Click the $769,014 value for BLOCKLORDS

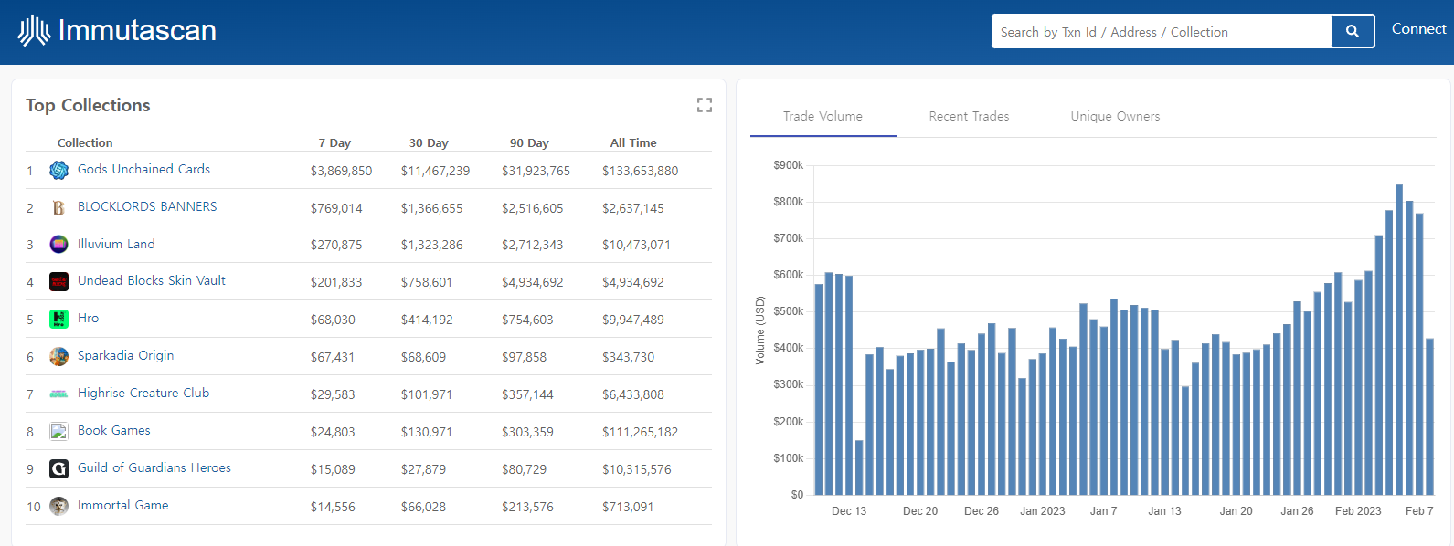(x=336, y=208)
